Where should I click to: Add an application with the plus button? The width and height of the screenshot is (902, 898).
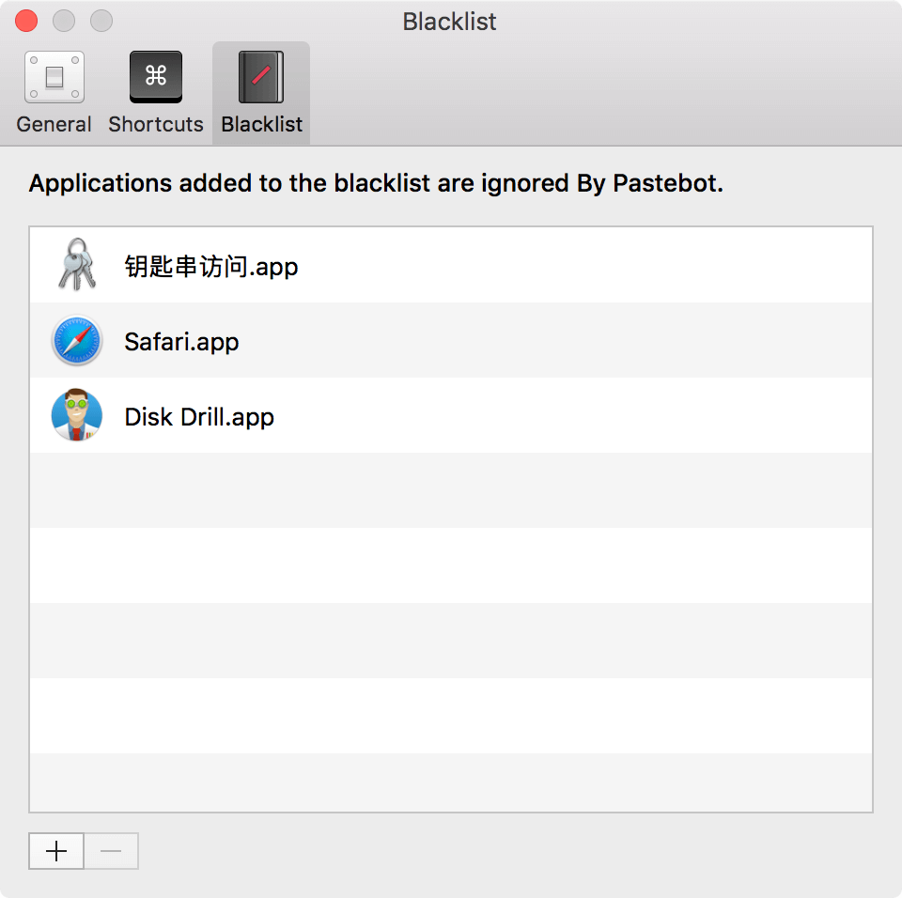pyautogui.click(x=56, y=851)
